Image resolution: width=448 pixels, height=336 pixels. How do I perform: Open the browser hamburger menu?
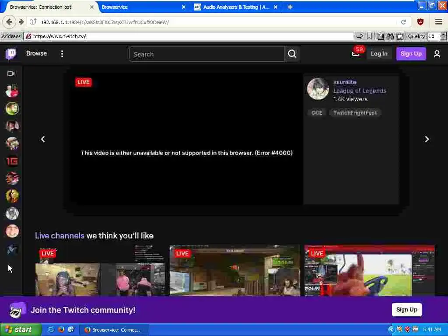pos(438,22)
